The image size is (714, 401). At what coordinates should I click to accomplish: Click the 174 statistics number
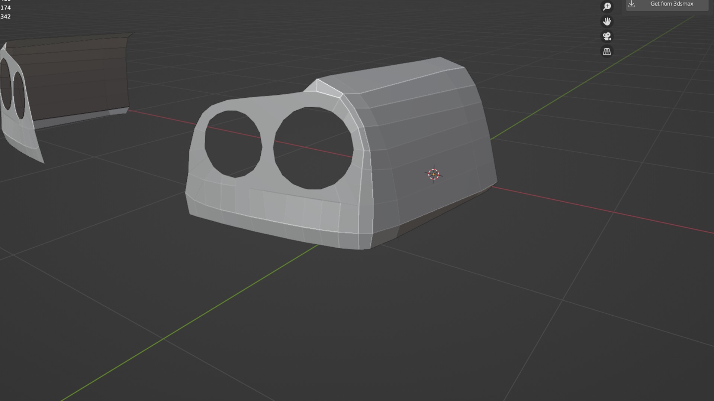coord(6,8)
